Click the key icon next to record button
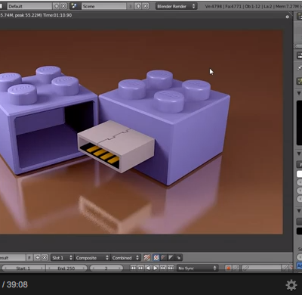 tap(236, 268)
